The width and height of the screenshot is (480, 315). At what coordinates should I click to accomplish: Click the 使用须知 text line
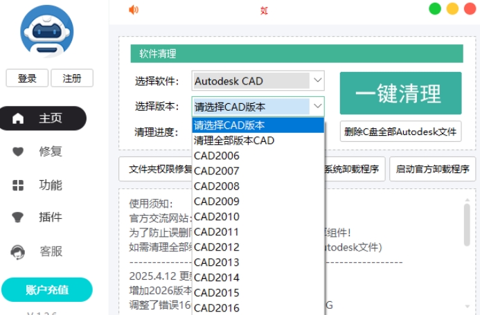(151, 204)
